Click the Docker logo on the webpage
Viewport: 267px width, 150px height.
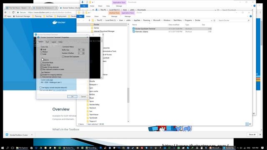(x=59, y=22)
